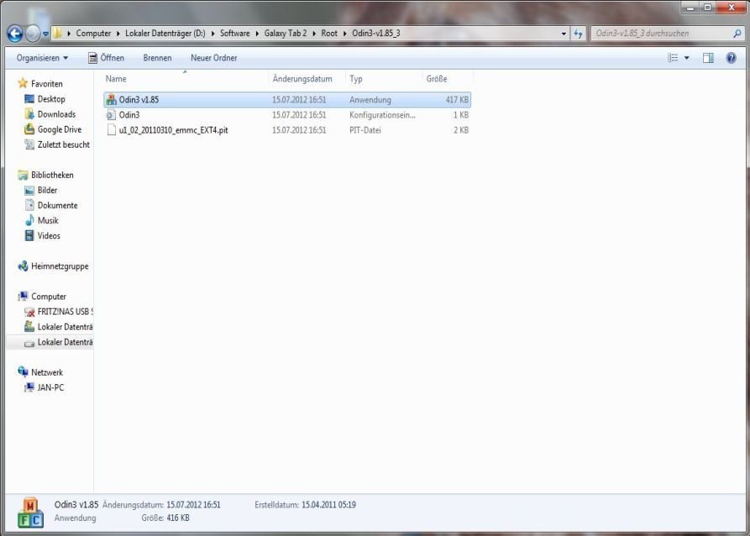Viewport: 750px width, 536px height.
Task: Select the u1_02_20110310_emmc_EXT4.pit file icon
Action: click(x=112, y=130)
